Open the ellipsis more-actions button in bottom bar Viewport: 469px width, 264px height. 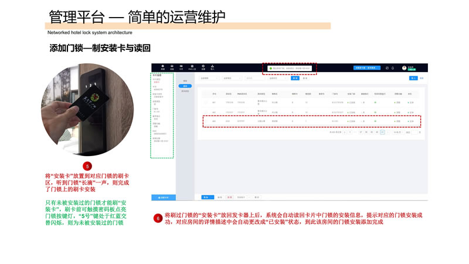point(250,197)
